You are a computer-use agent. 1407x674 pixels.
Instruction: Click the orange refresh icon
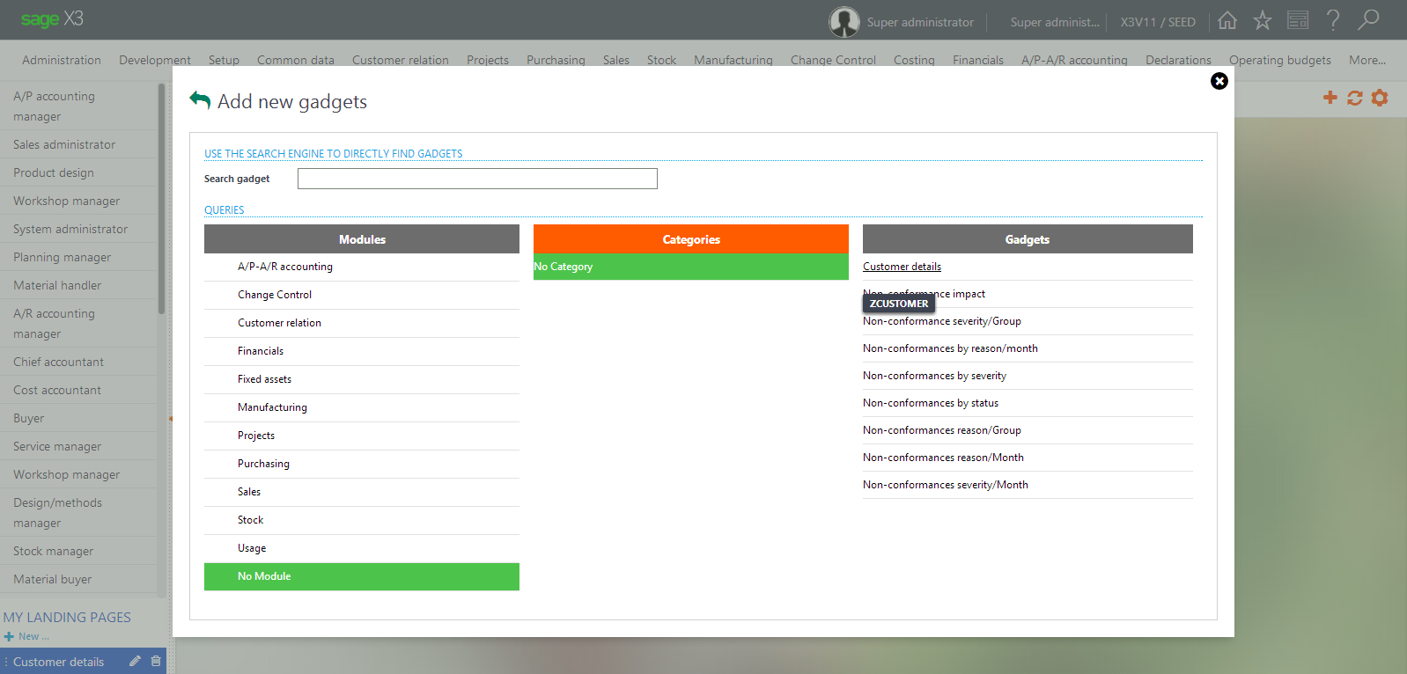click(x=1355, y=98)
